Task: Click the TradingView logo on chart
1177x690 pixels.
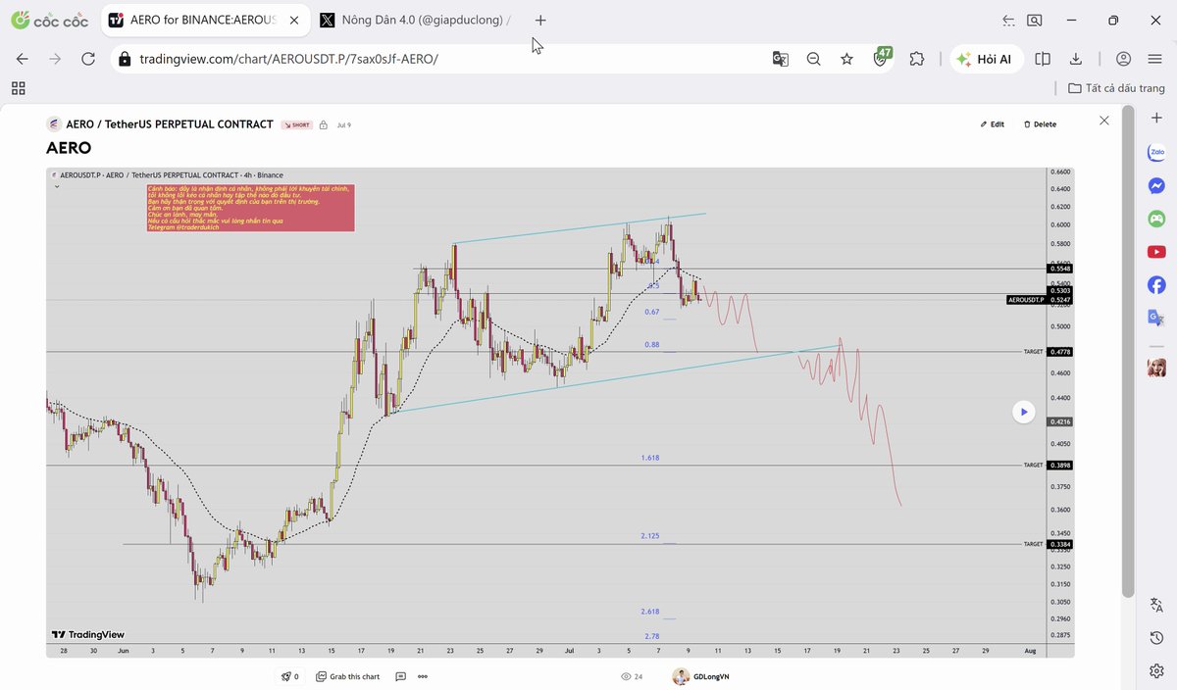Action: pos(88,634)
